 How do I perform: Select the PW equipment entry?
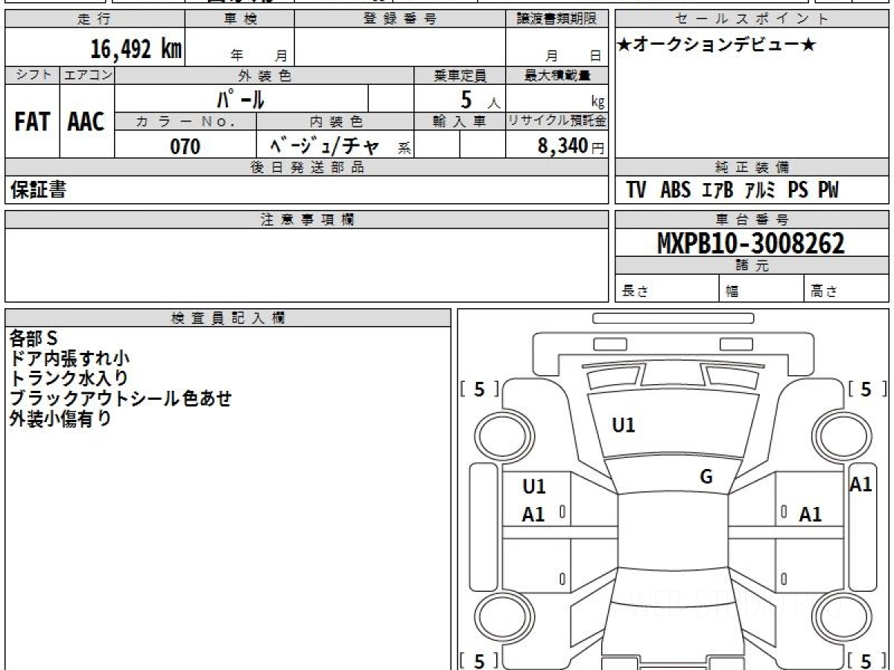point(828,191)
